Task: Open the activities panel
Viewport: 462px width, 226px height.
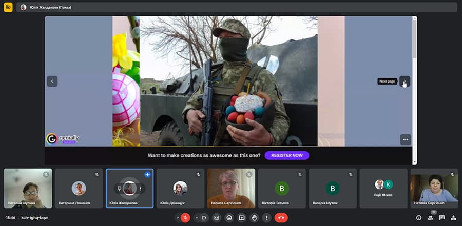Action: click(453, 218)
